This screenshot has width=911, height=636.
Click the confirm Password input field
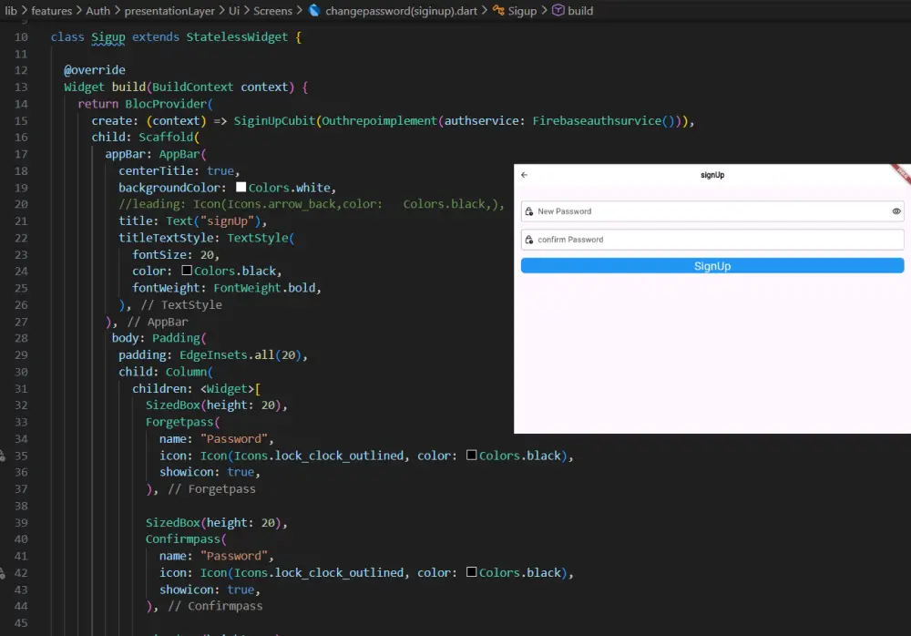click(x=712, y=240)
